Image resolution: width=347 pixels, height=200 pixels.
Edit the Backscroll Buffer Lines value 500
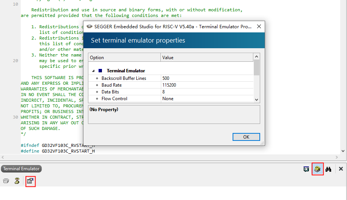coord(207,78)
